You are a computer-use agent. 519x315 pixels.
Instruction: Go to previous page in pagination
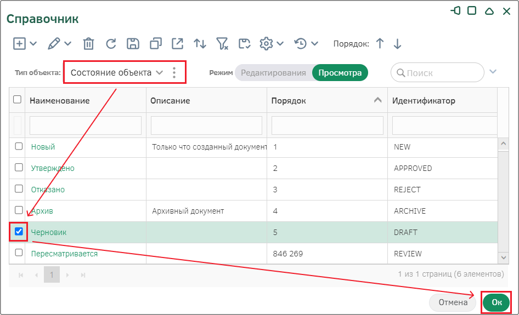click(36, 275)
